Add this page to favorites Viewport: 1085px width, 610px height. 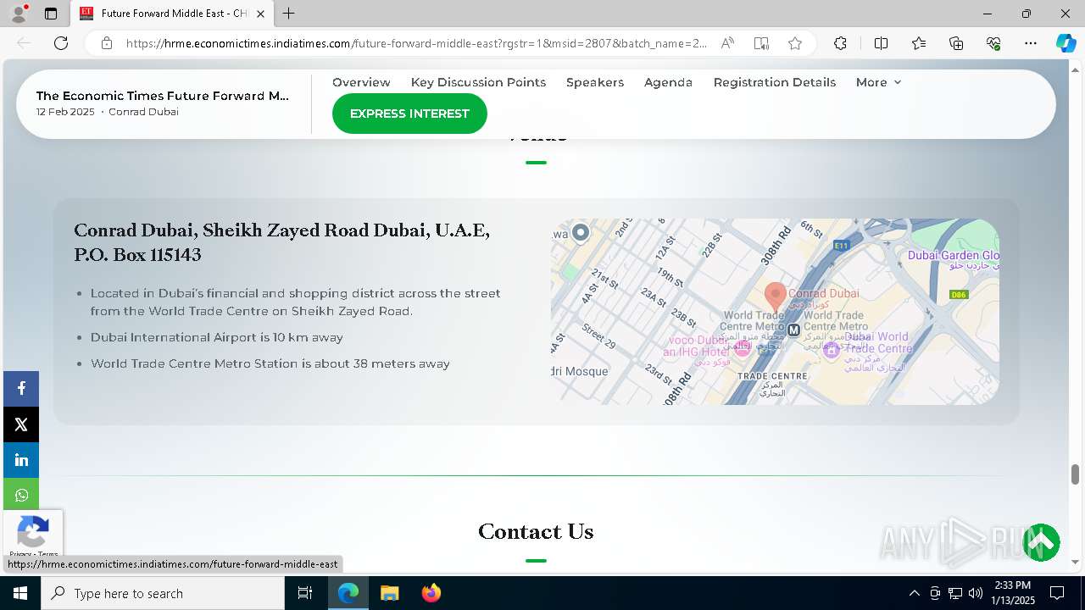coord(795,43)
